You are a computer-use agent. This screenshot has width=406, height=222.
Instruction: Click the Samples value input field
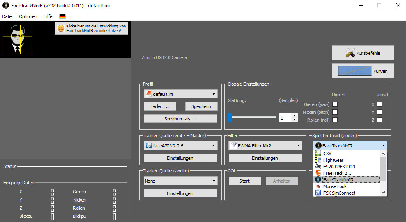[285, 118]
